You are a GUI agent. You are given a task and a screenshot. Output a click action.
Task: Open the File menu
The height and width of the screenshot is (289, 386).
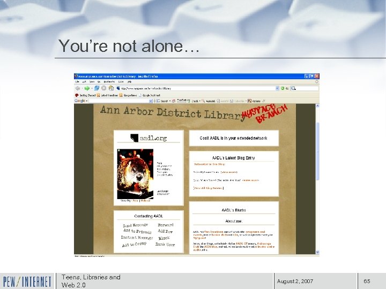77,81
